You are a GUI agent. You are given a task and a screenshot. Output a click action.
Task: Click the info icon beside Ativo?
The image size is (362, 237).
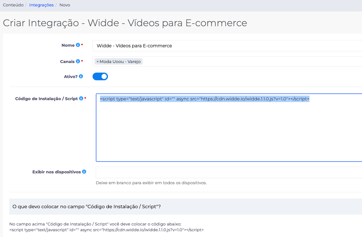81,76
